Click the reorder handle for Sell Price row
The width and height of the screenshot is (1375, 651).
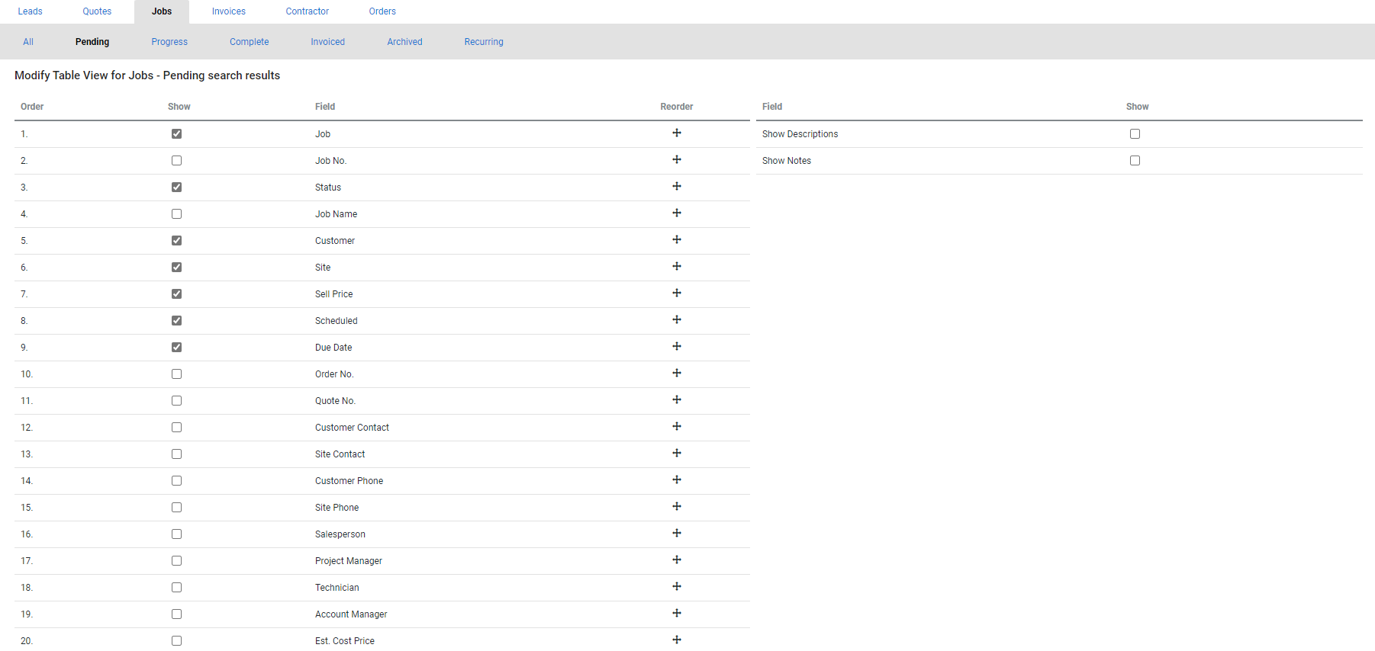click(677, 293)
